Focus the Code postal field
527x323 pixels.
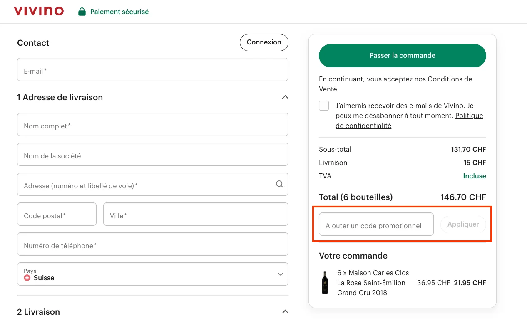(57, 214)
